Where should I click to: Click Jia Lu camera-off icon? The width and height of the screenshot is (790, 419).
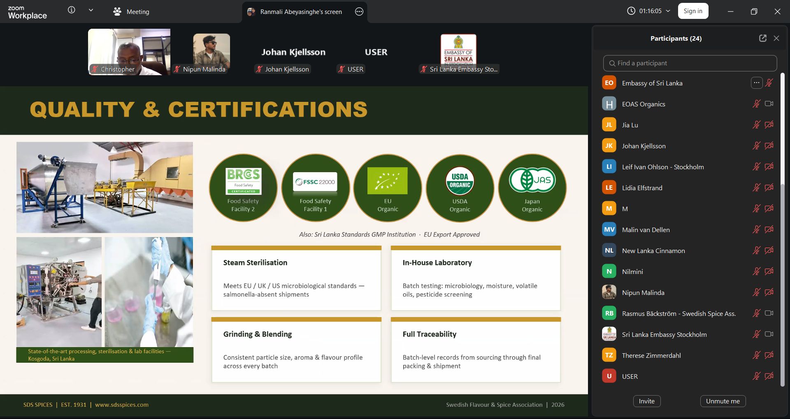[769, 125]
